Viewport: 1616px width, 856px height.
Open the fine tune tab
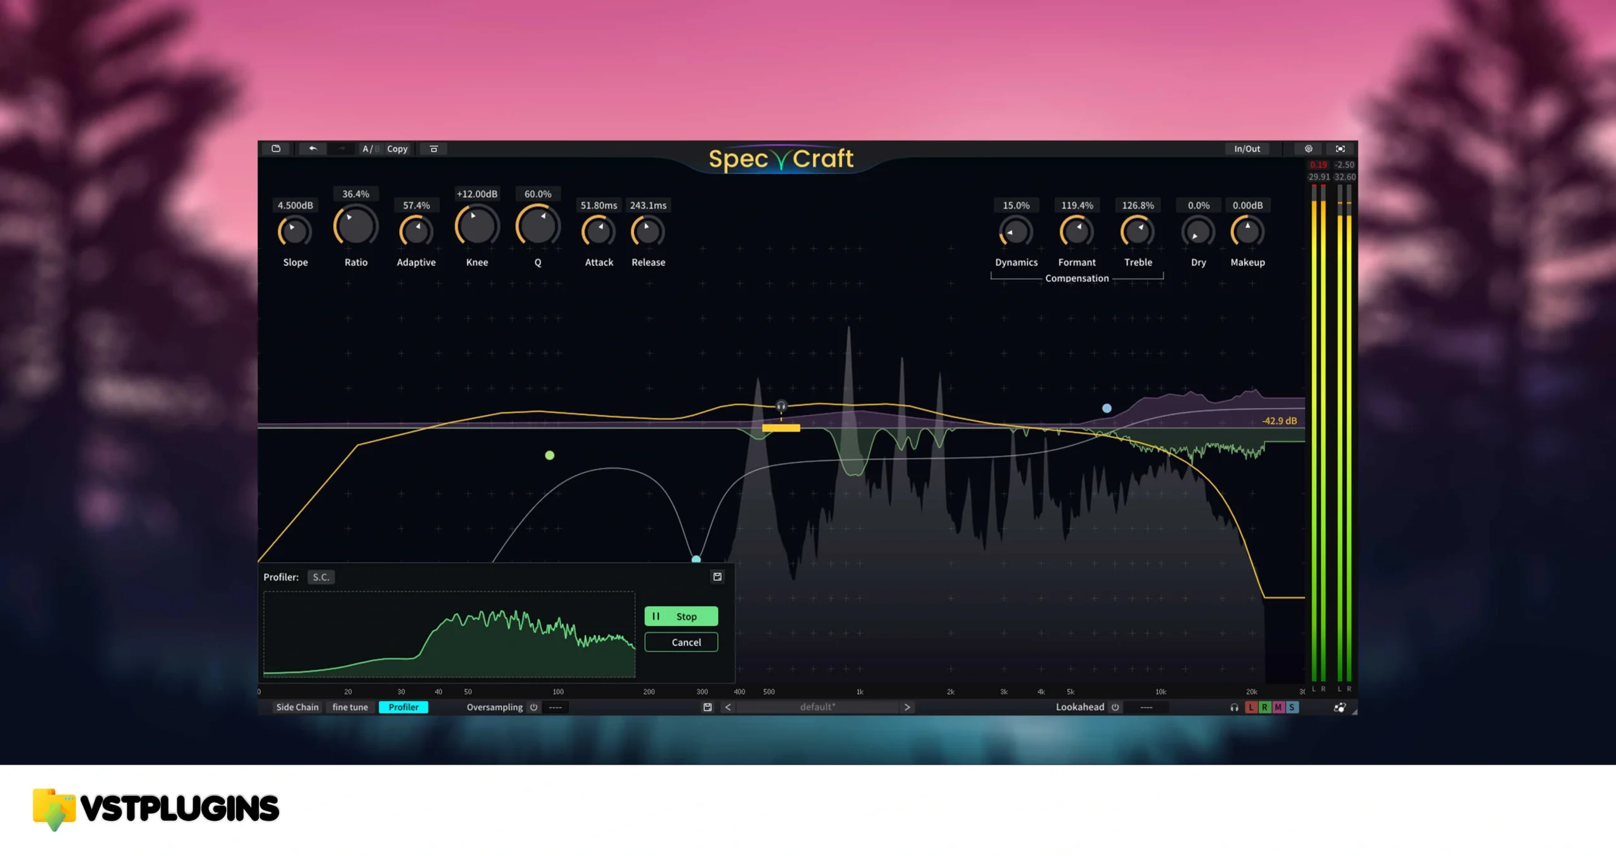pos(350,707)
